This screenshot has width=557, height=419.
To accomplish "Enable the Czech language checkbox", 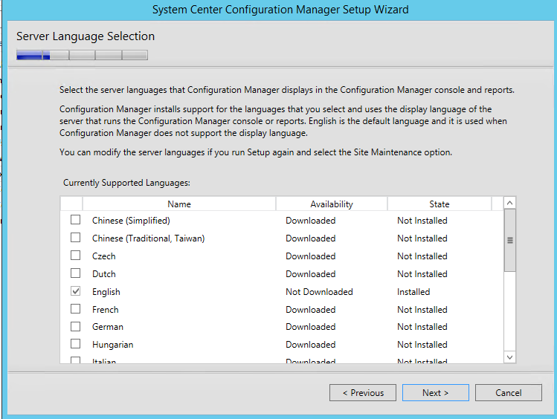I will pyautogui.click(x=75, y=256).
